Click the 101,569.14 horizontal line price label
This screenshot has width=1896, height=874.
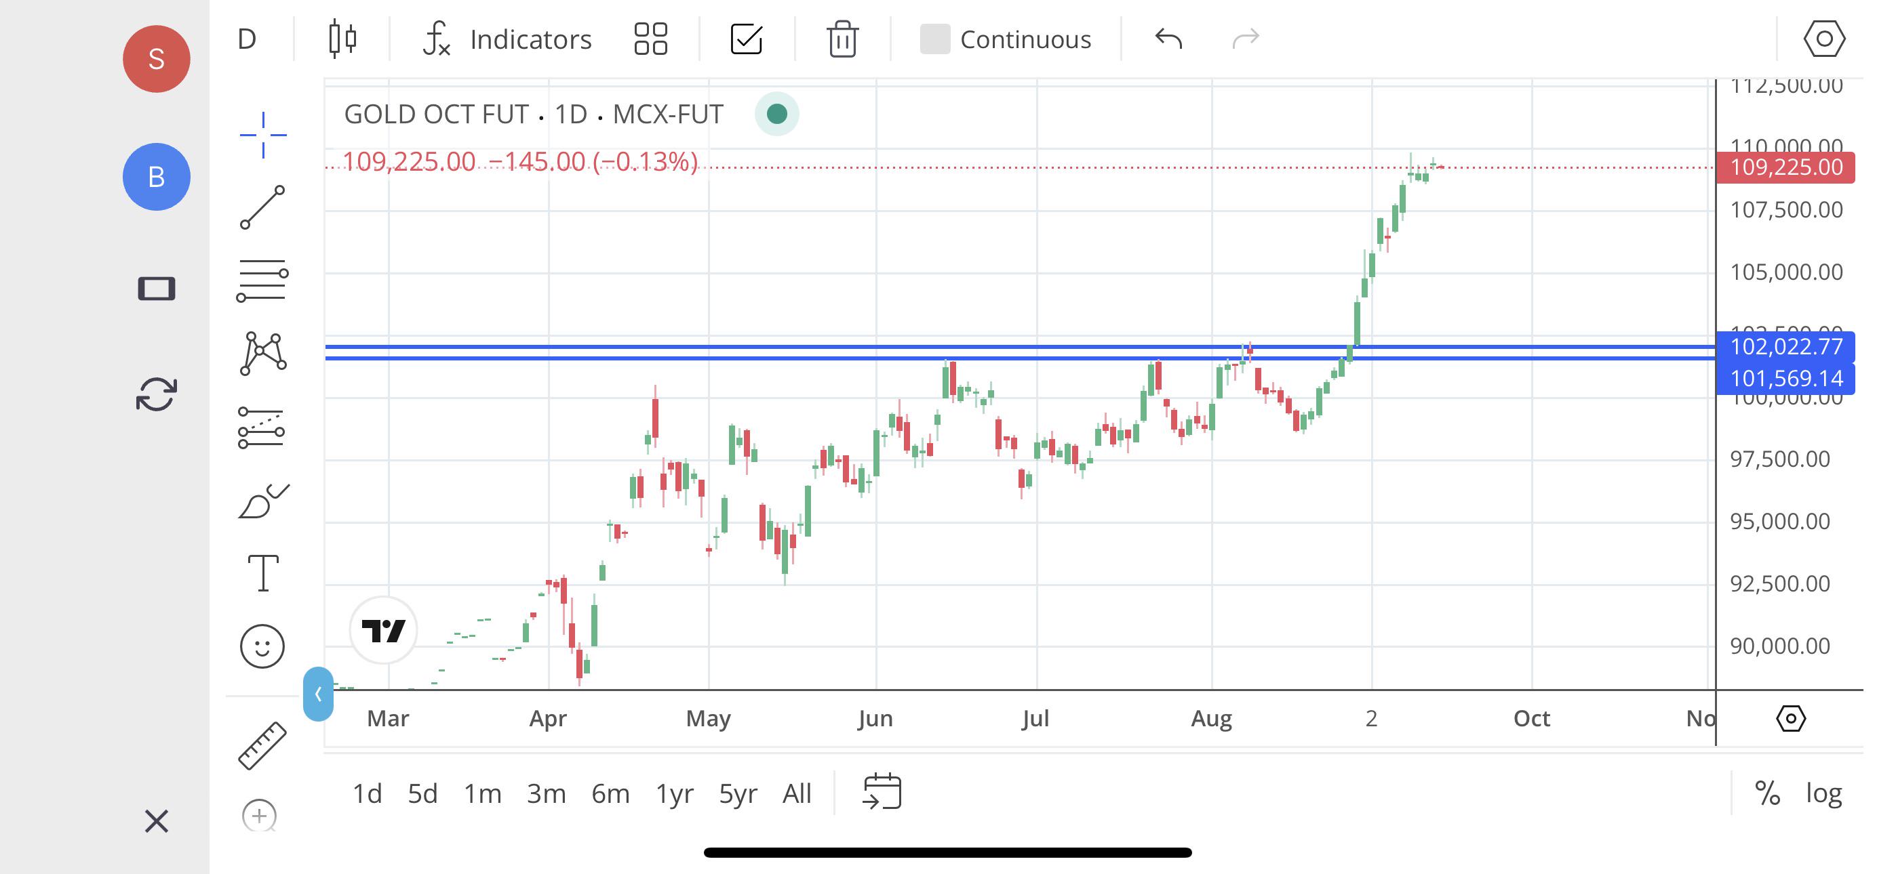[1785, 378]
